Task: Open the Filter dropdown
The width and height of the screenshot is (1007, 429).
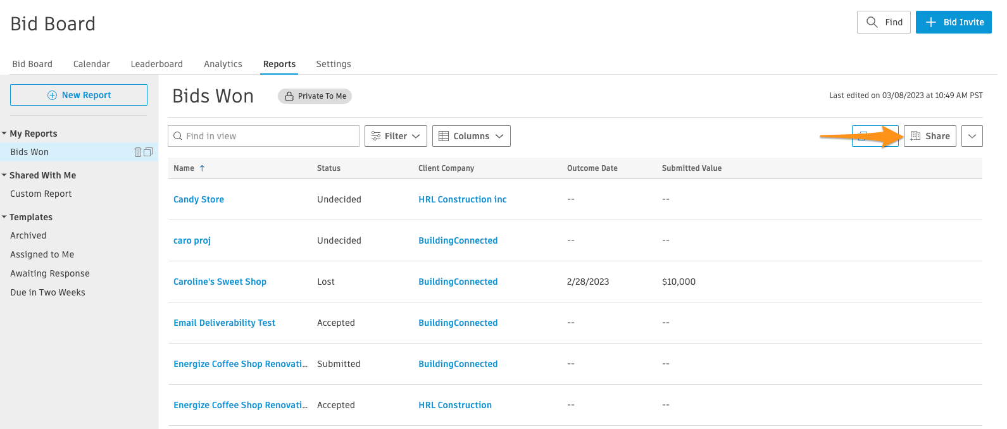Action: [396, 136]
